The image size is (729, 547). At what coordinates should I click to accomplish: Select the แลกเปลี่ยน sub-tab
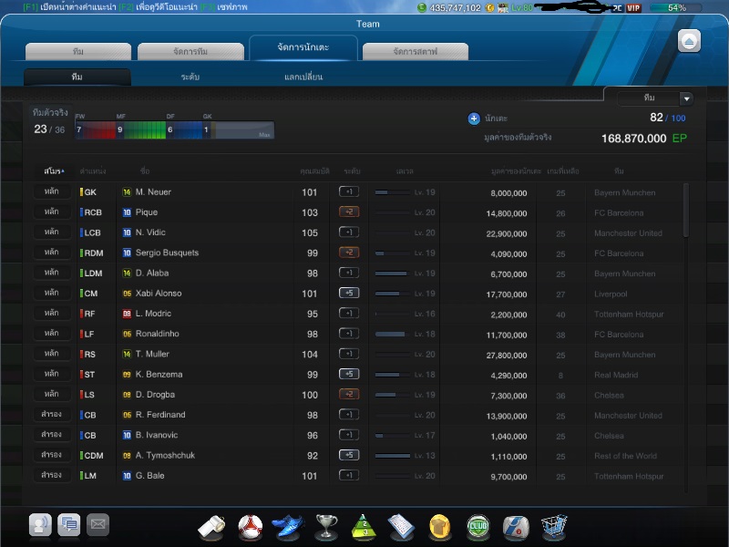[x=303, y=77]
